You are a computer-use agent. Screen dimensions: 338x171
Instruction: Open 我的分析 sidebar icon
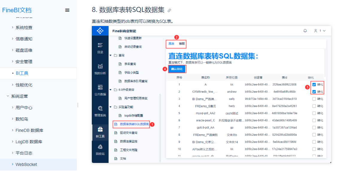pos(100,69)
